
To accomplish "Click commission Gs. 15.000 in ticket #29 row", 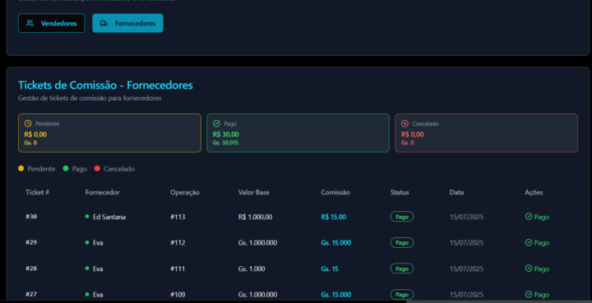I will pos(336,243).
